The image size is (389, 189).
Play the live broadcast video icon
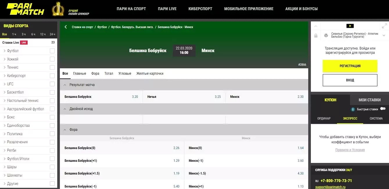[x=350, y=26]
